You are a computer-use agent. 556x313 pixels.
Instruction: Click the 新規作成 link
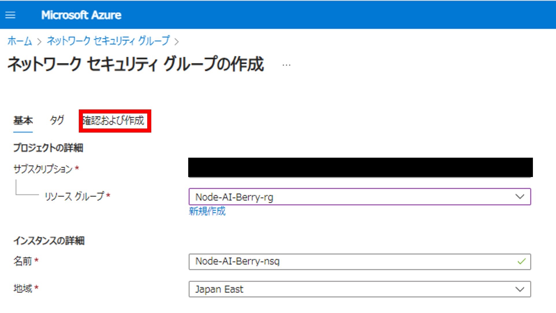point(207,211)
